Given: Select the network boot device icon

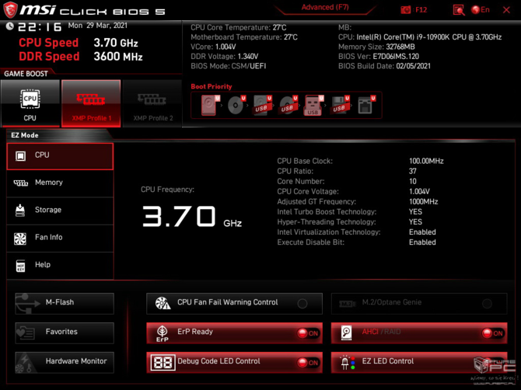Looking at the screenshot, I should (x=366, y=105).
